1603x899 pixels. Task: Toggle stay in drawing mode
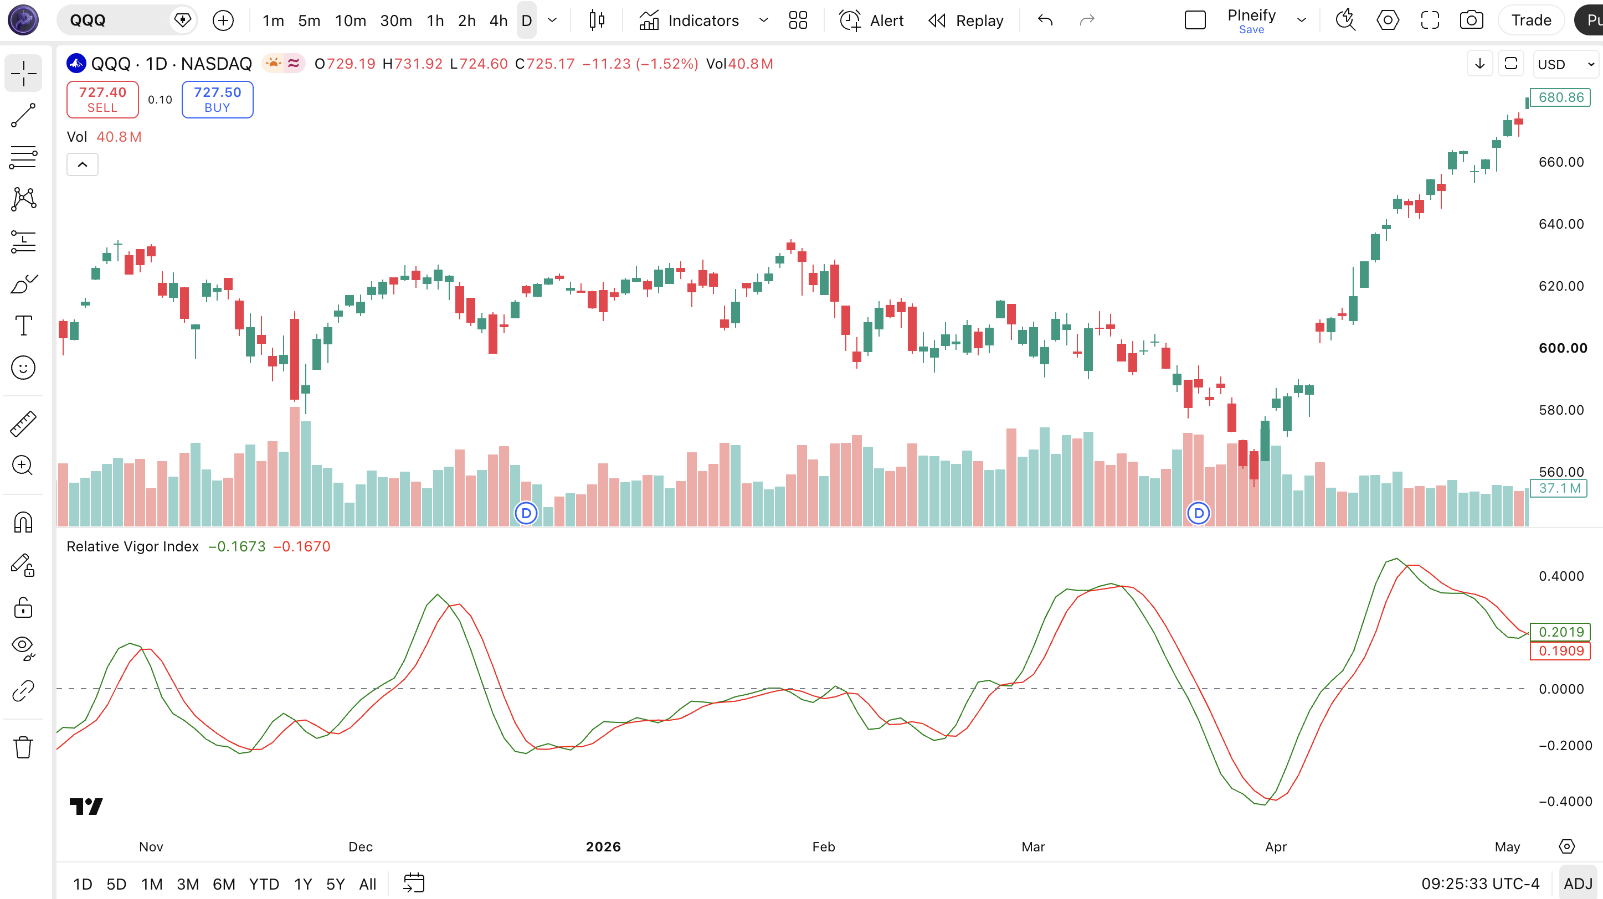23,565
